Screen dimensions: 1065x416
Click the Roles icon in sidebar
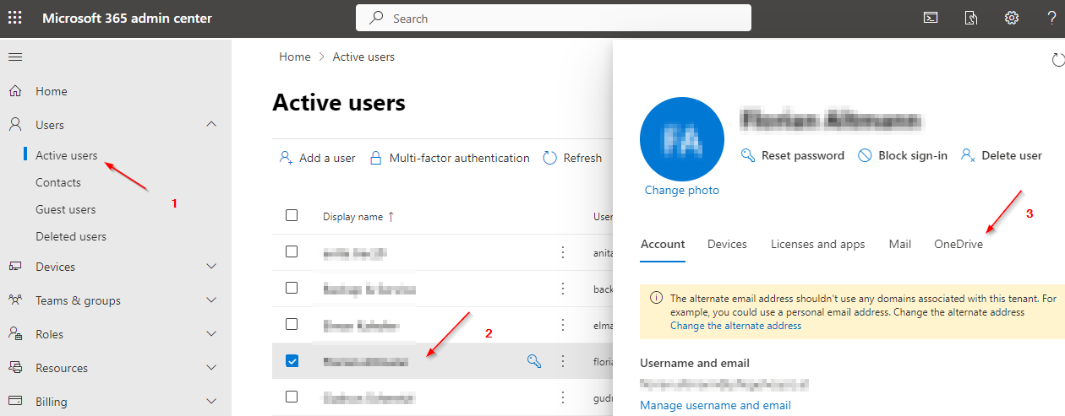(x=15, y=334)
